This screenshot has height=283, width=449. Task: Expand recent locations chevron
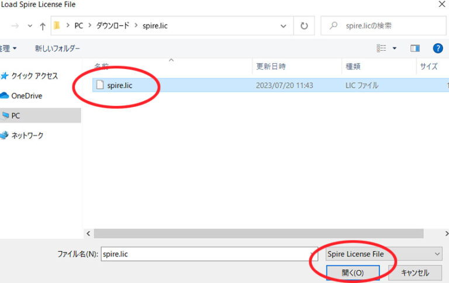coord(30,26)
